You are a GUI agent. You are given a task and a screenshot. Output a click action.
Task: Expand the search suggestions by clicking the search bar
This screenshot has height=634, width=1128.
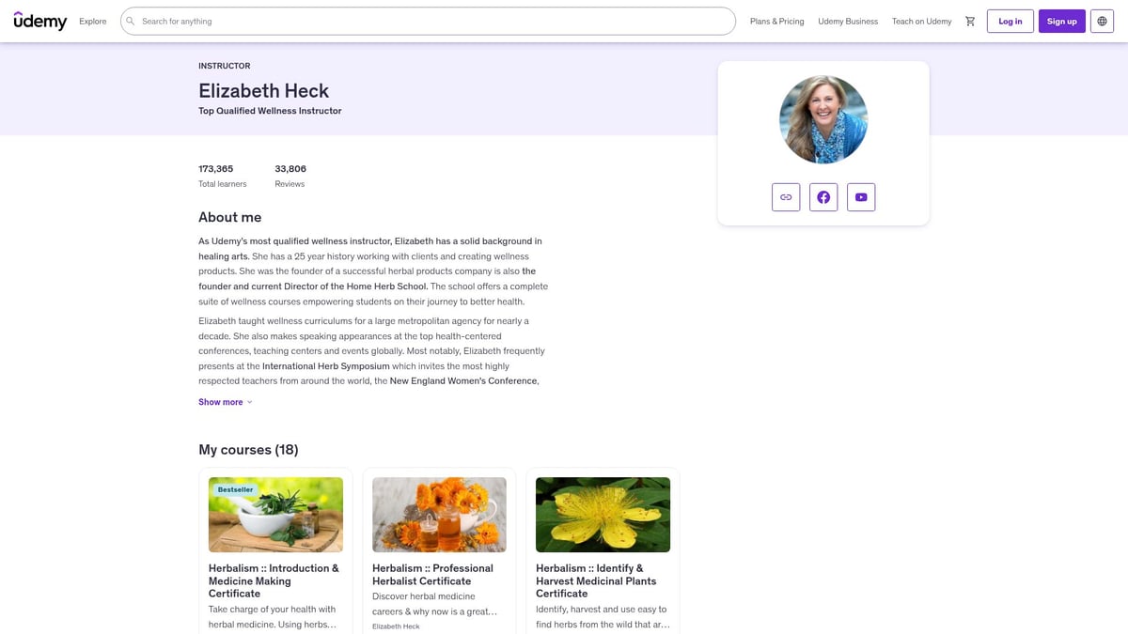click(423, 21)
